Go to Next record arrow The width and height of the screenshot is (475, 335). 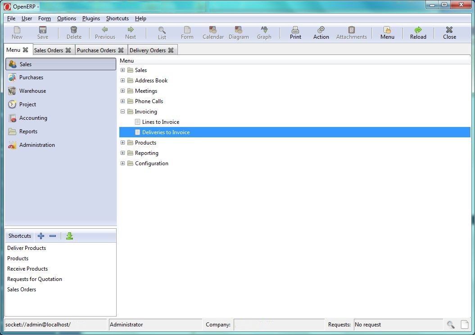[x=131, y=29]
